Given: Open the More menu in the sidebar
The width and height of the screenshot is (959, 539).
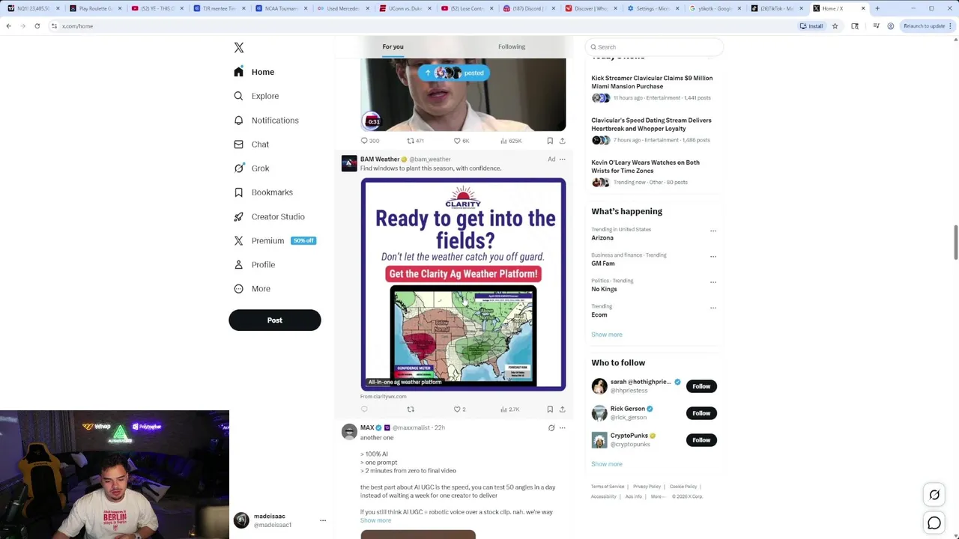Looking at the screenshot, I should pos(252,288).
